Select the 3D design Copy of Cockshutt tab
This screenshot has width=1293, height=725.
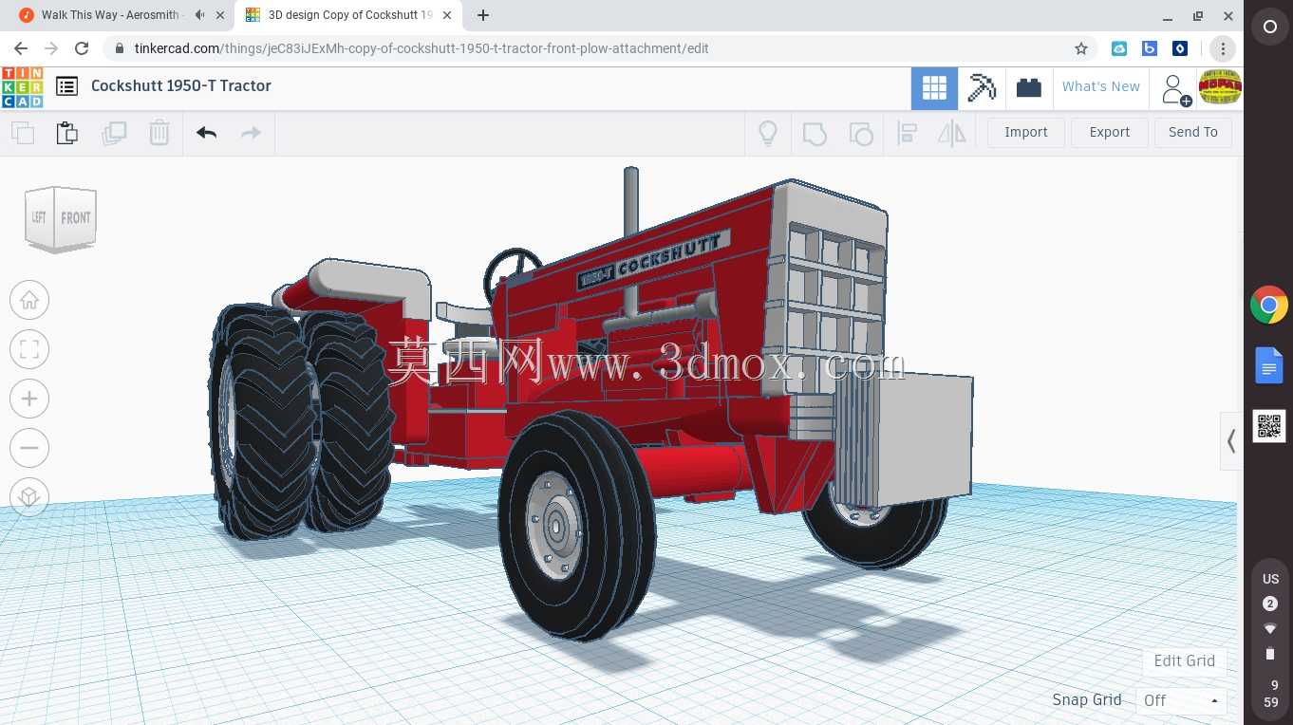(x=347, y=15)
